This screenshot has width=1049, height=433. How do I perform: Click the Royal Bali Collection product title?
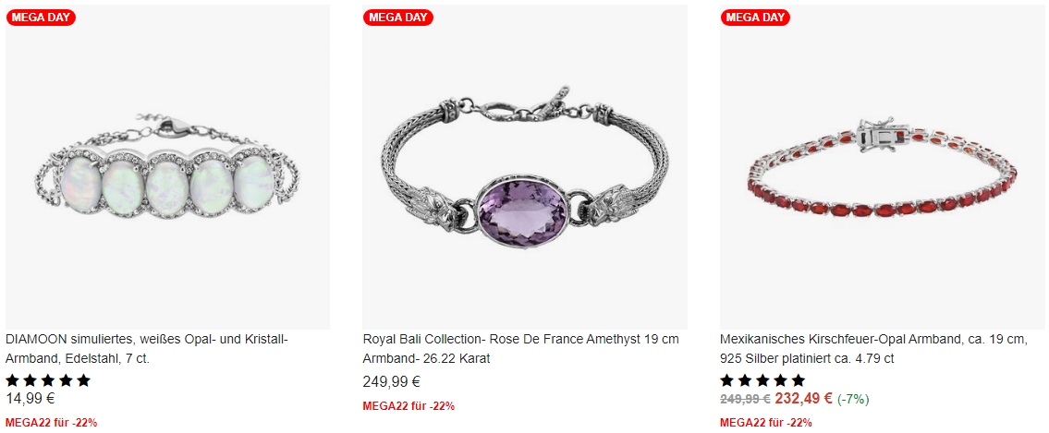(521, 349)
